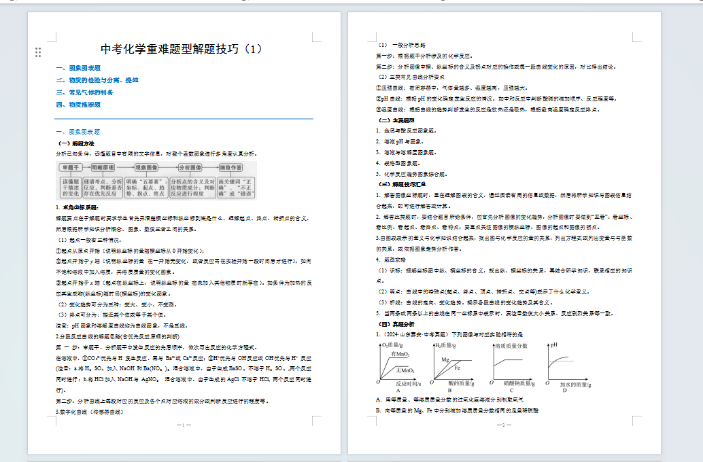Click the line 3.数字化曲线（传感器曲线）

pyautogui.click(x=90, y=412)
